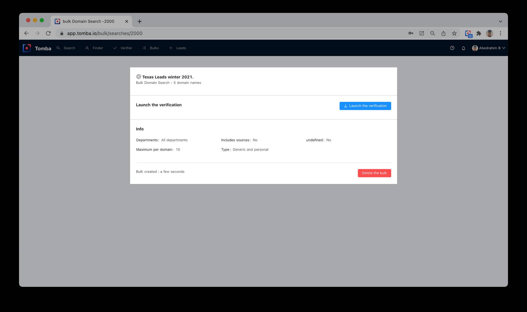This screenshot has height=312, width=527.
Task: Click the Tomba logo icon
Action: 27,48
